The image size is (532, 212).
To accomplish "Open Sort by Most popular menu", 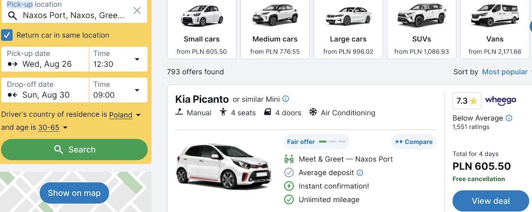I will click(x=505, y=72).
